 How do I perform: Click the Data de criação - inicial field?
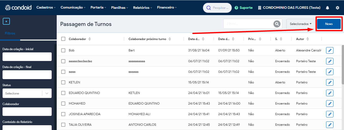tap(27, 57)
